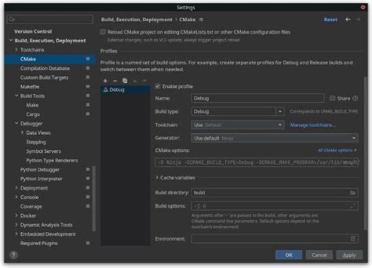
Task: Click the Cancel button
Action: coord(319,255)
